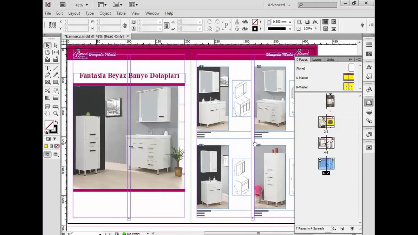Open the view options dropdown
Image resolution: width=418 pixels, height=235 pixels.
point(102,5)
